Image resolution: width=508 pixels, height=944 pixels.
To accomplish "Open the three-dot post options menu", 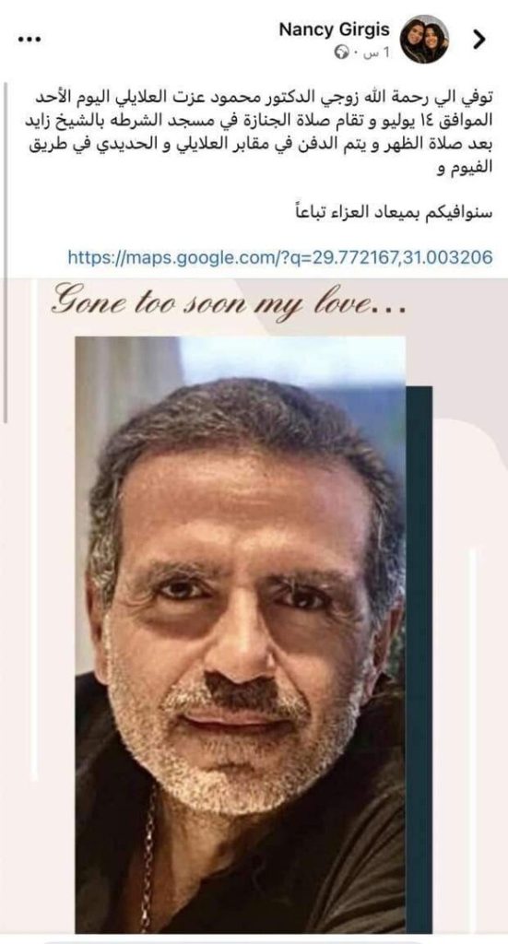I will coord(29,40).
